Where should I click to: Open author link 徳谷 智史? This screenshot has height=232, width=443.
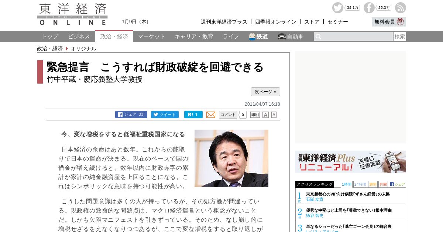(x=315, y=215)
